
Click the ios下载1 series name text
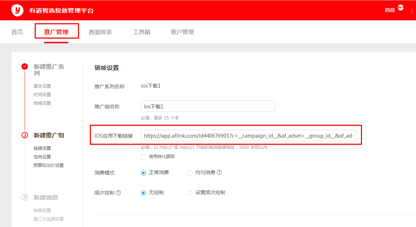coord(151,86)
